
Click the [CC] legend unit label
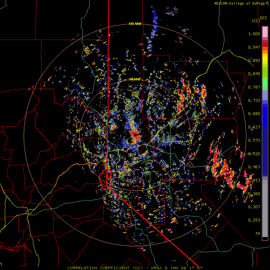256,21
